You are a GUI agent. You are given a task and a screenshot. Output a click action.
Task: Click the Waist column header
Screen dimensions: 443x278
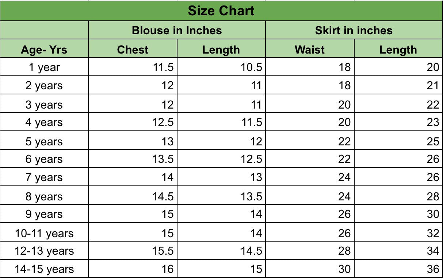tap(310, 50)
